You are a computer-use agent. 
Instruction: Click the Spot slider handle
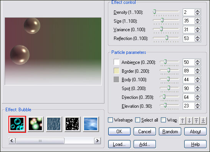pyautogui.click(x=169, y=88)
